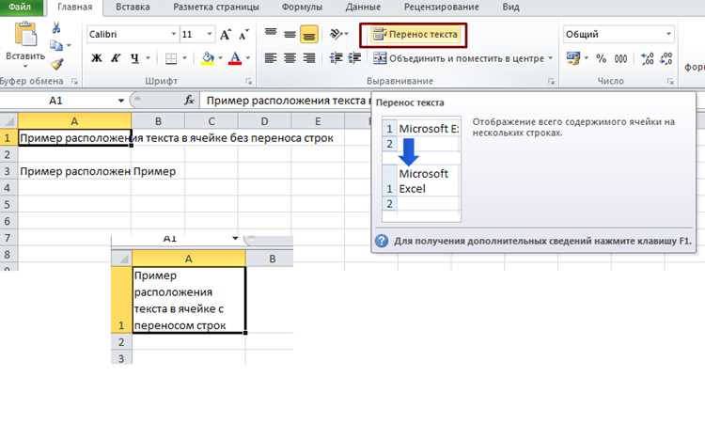705x440 pixels.
Task: Switch to Разметка страницы tab
Action: tap(216, 8)
